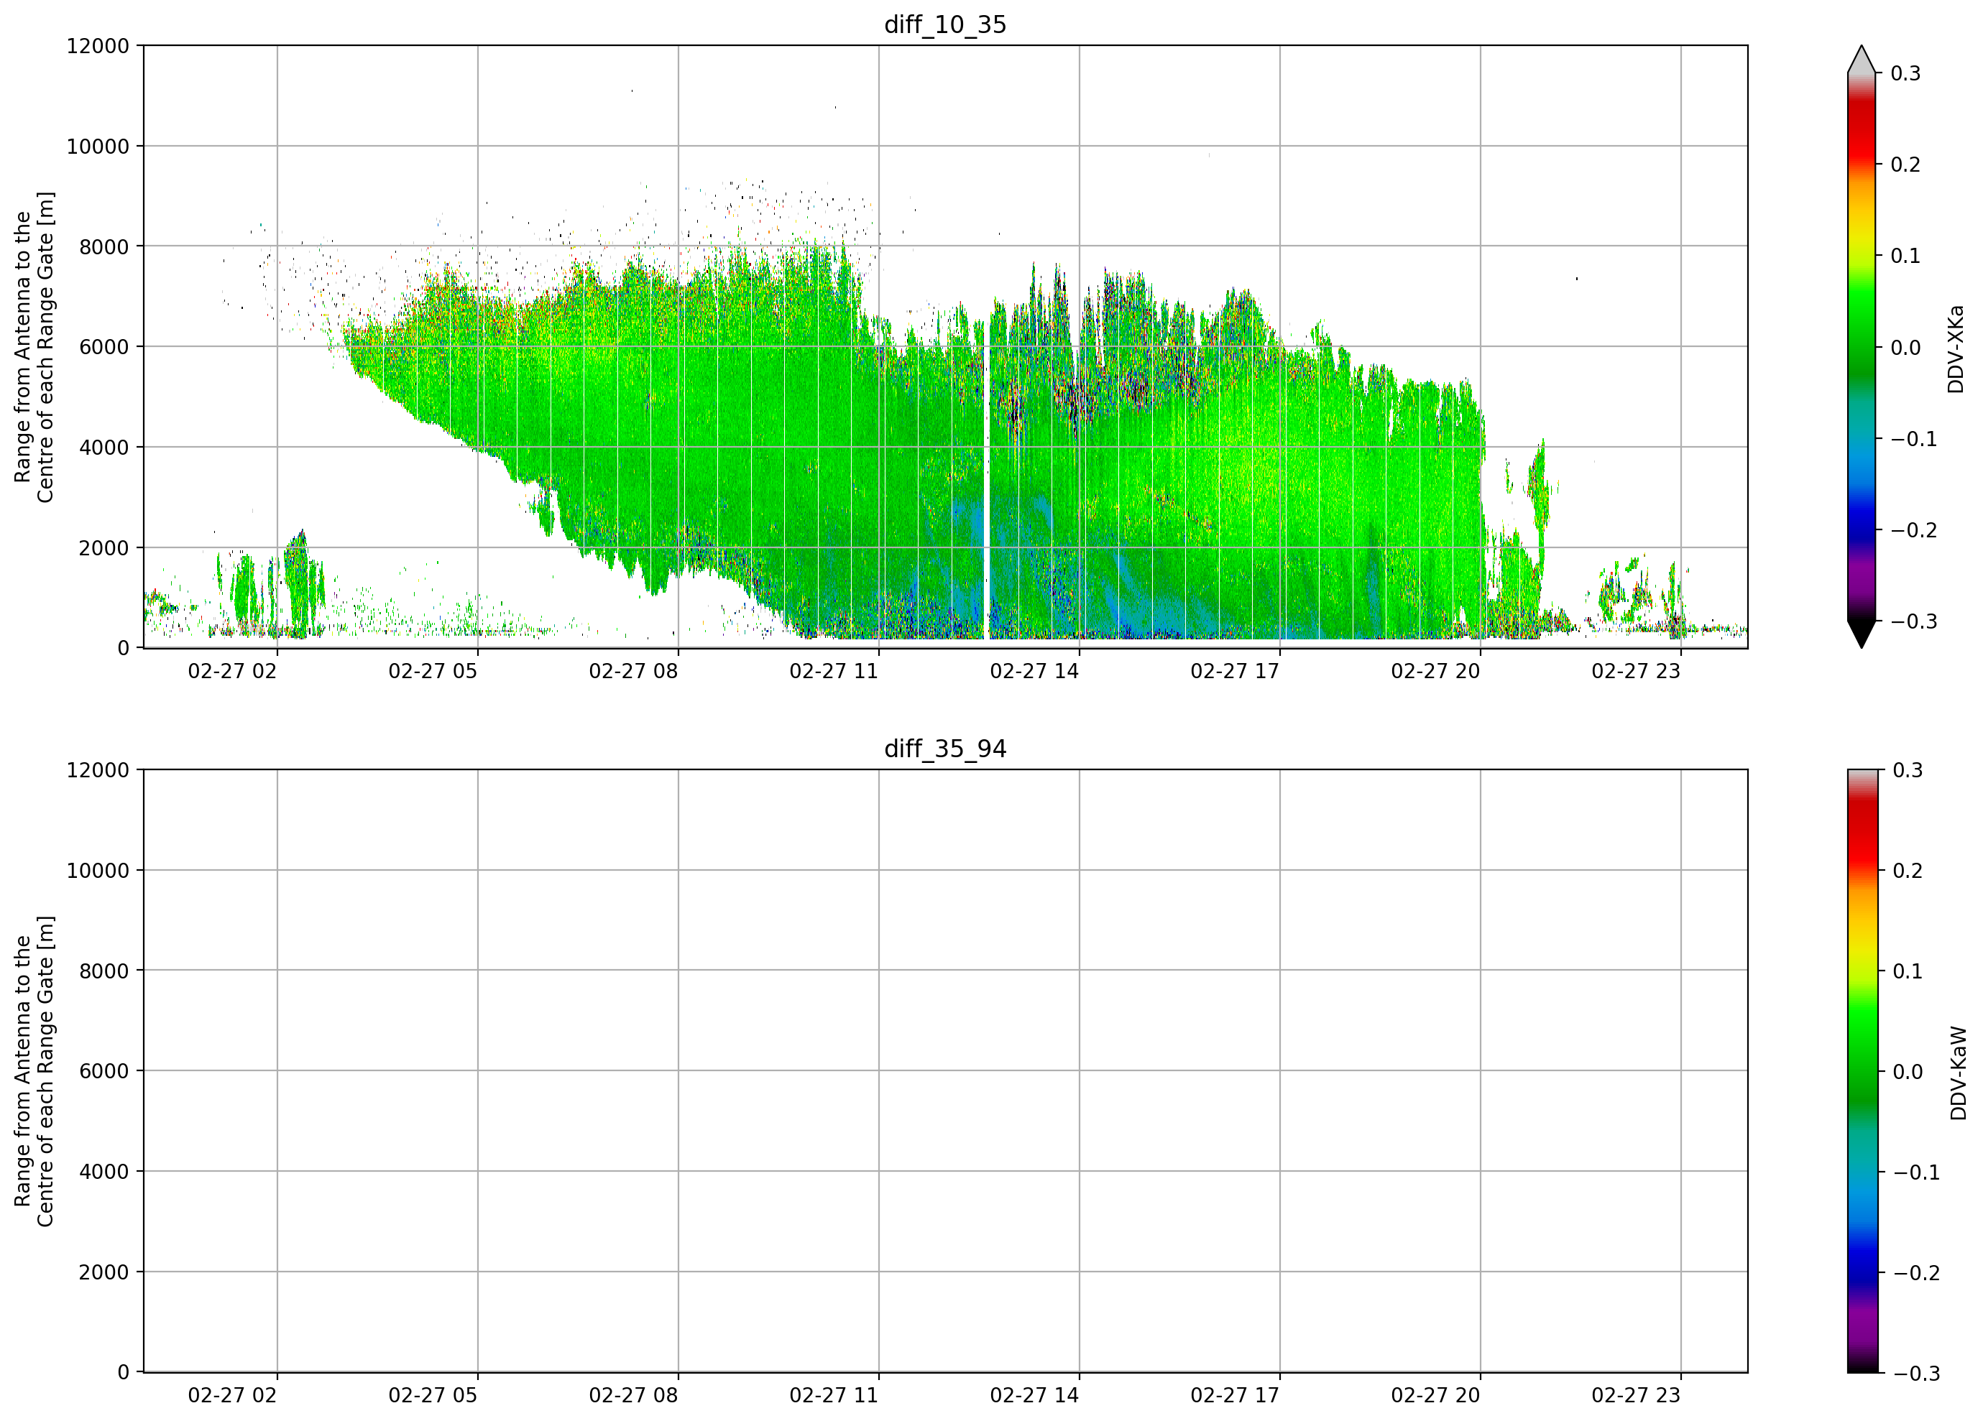Screen dimensions: 1983x1421
Task: Click the 2000 y-tick on the diff_10_35 plot
Action: click(104, 548)
